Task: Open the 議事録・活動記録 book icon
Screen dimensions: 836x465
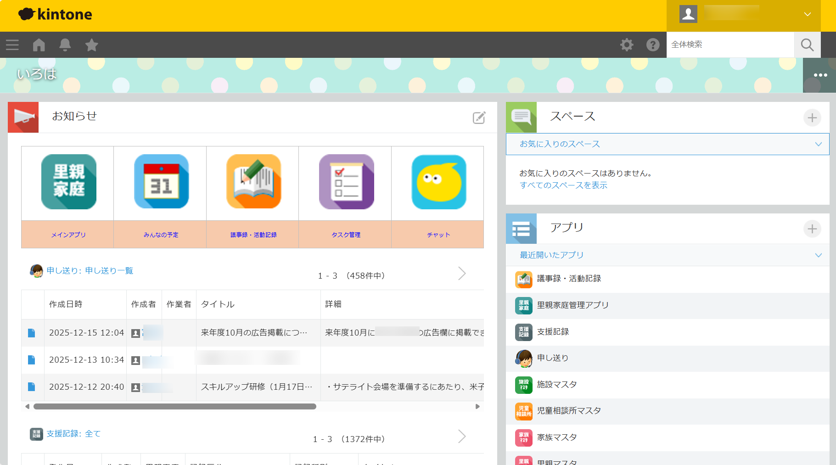Action: (x=253, y=182)
